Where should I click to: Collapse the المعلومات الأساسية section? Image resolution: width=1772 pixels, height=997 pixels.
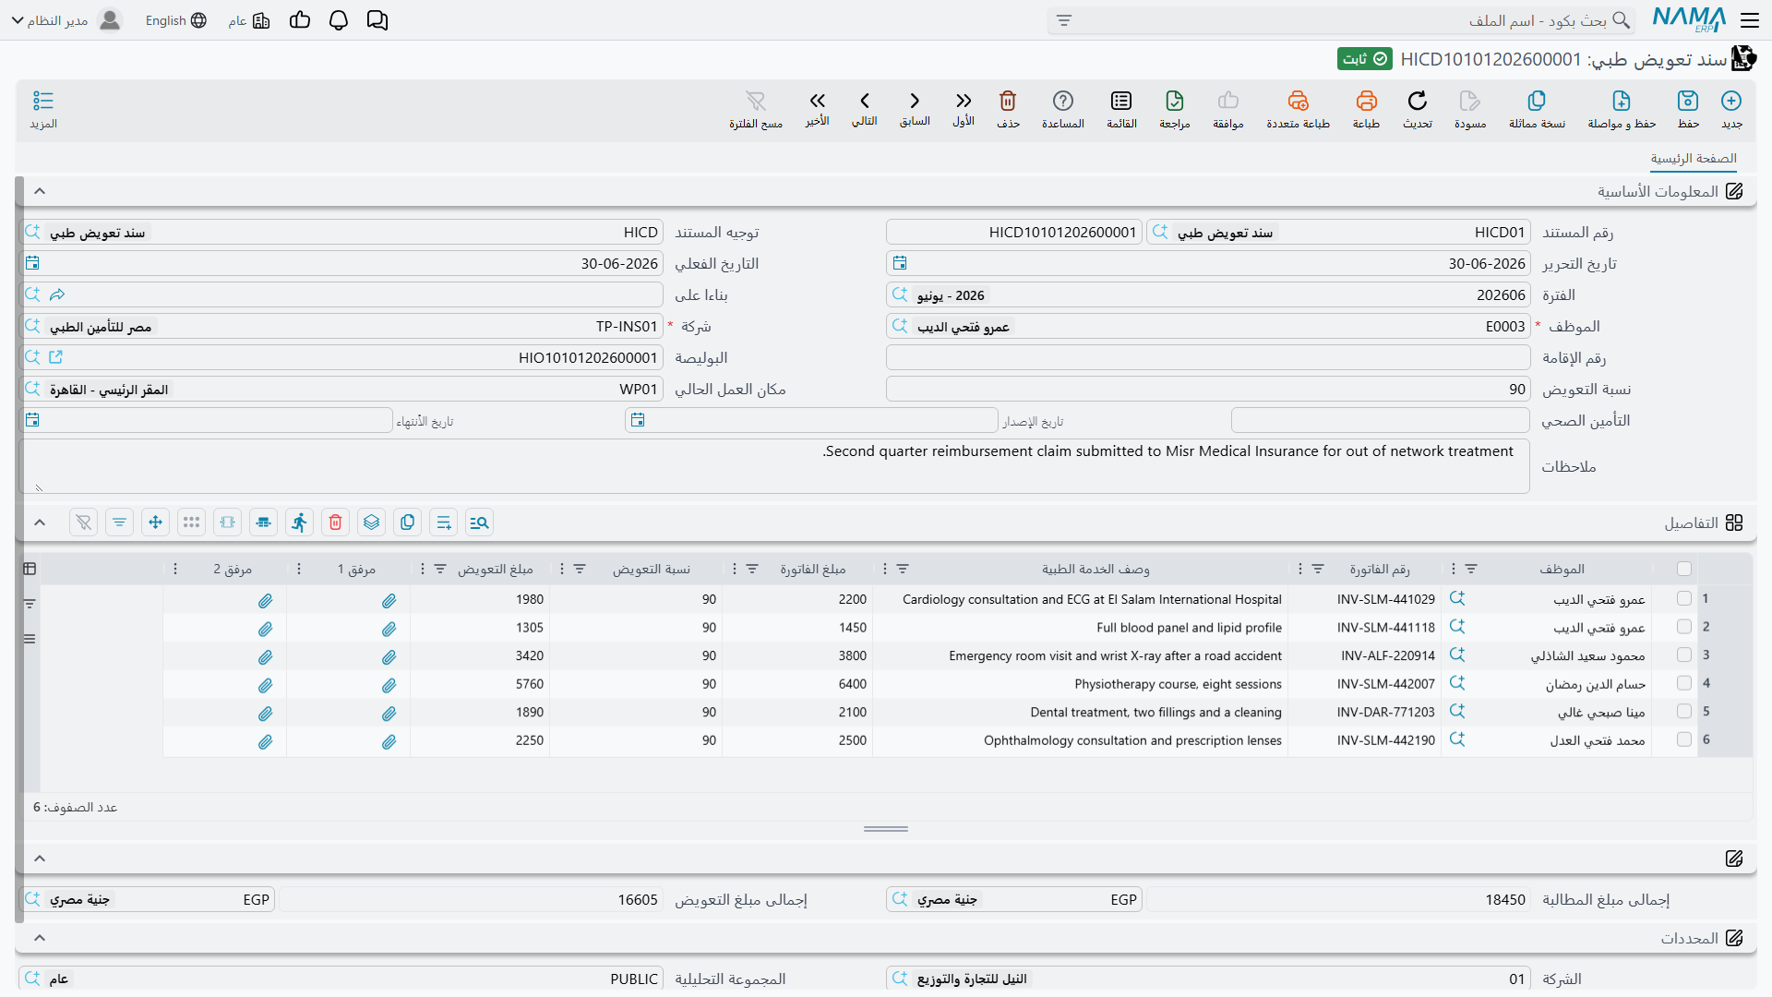(x=40, y=191)
